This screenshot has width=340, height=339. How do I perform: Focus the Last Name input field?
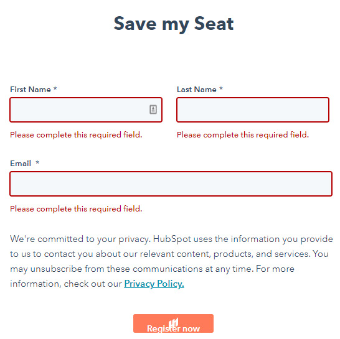pyautogui.click(x=253, y=110)
